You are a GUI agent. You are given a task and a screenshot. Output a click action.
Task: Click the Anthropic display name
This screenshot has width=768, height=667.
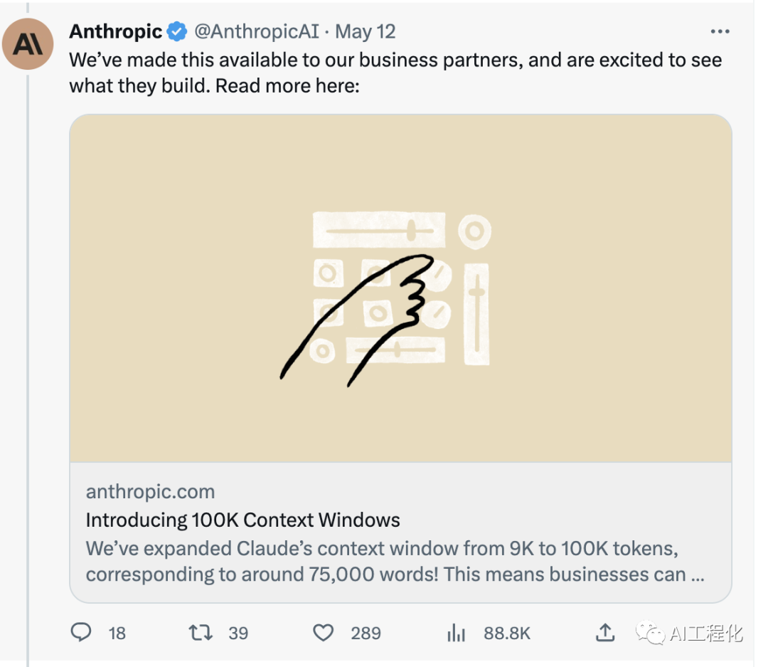[116, 32]
